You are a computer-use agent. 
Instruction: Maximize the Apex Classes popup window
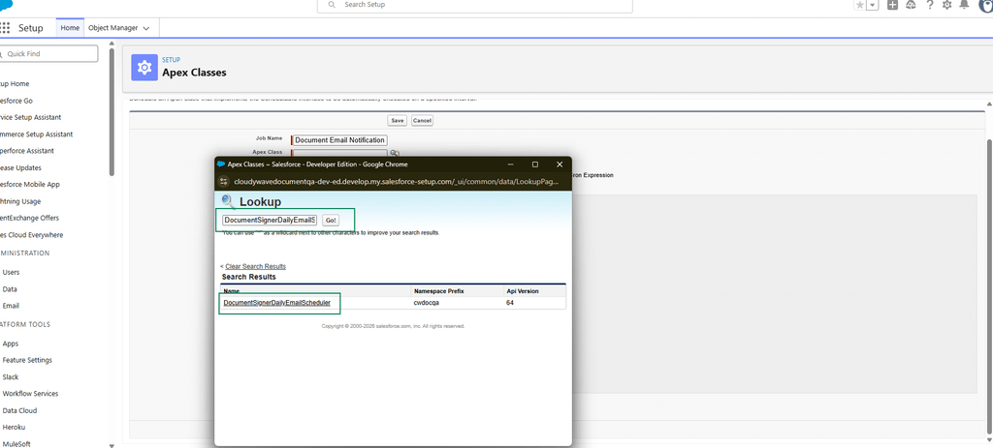[x=535, y=164]
